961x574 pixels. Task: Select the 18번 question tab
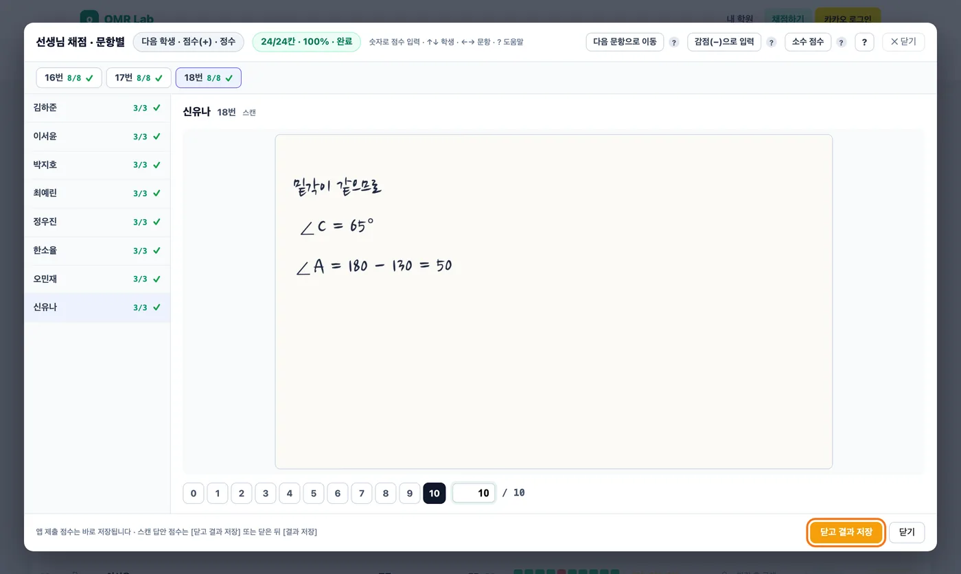click(209, 78)
